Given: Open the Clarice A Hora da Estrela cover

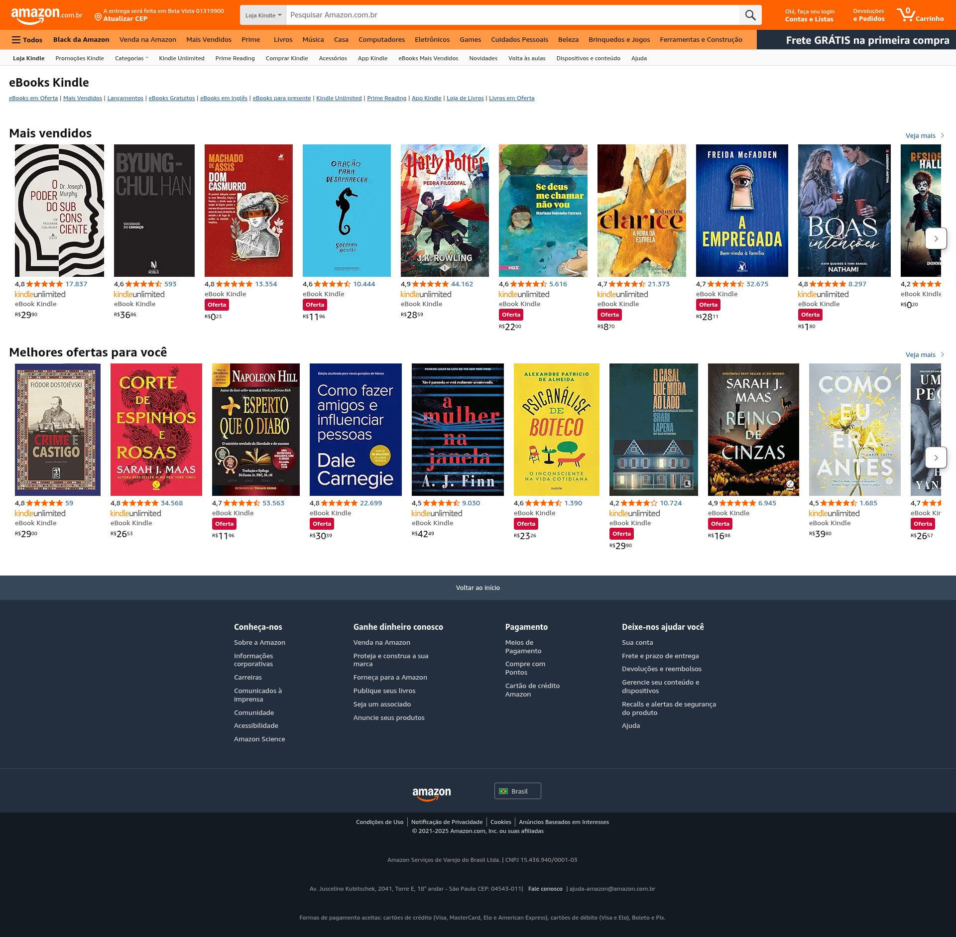Looking at the screenshot, I should (642, 211).
